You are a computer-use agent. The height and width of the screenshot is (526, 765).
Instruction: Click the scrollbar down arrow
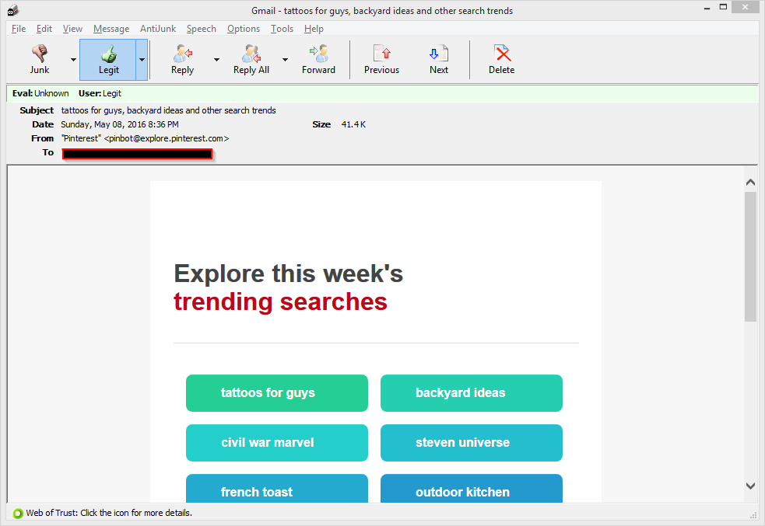pyautogui.click(x=750, y=486)
